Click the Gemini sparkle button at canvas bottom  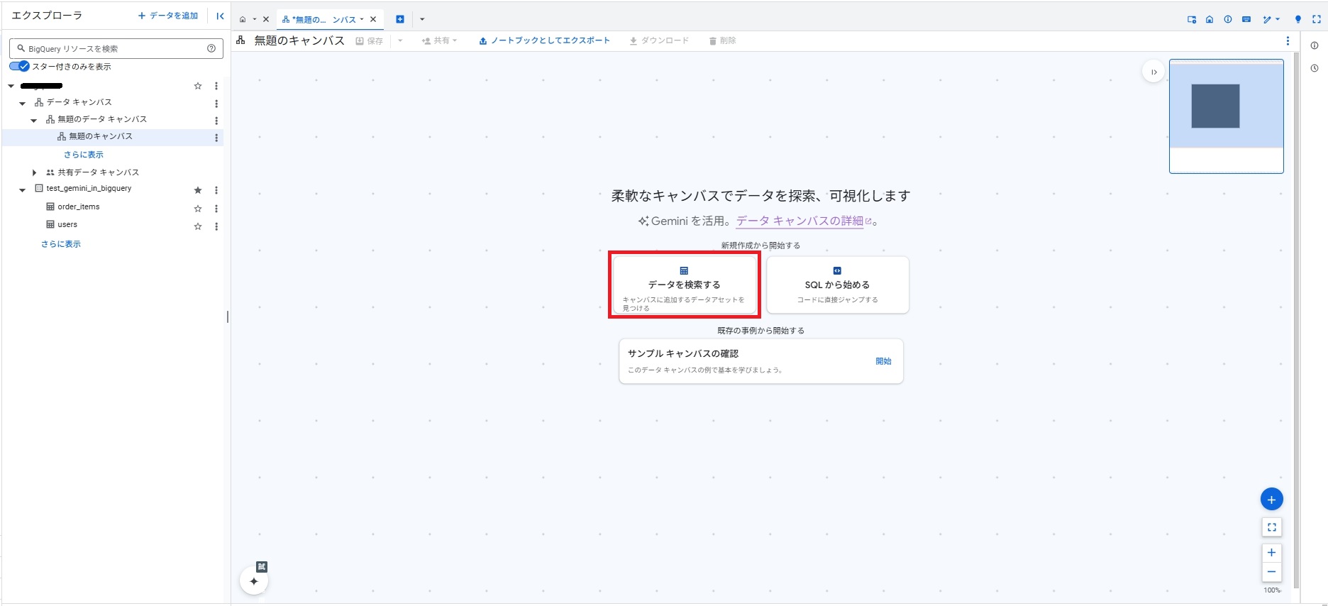coord(254,581)
